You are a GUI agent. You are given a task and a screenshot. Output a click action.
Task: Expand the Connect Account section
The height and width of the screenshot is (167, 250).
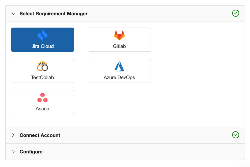click(x=13, y=135)
